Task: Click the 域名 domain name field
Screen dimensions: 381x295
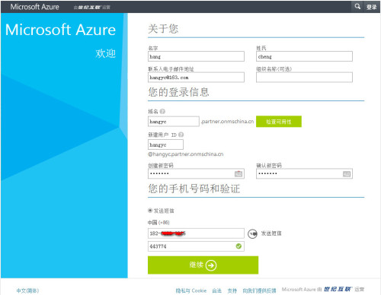Action: (x=174, y=122)
